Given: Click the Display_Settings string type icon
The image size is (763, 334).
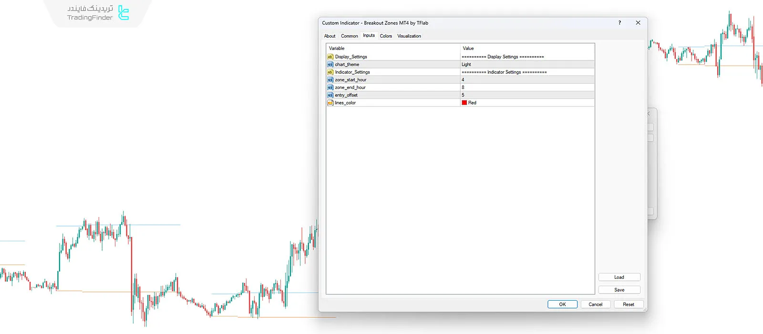Looking at the screenshot, I should (330, 57).
